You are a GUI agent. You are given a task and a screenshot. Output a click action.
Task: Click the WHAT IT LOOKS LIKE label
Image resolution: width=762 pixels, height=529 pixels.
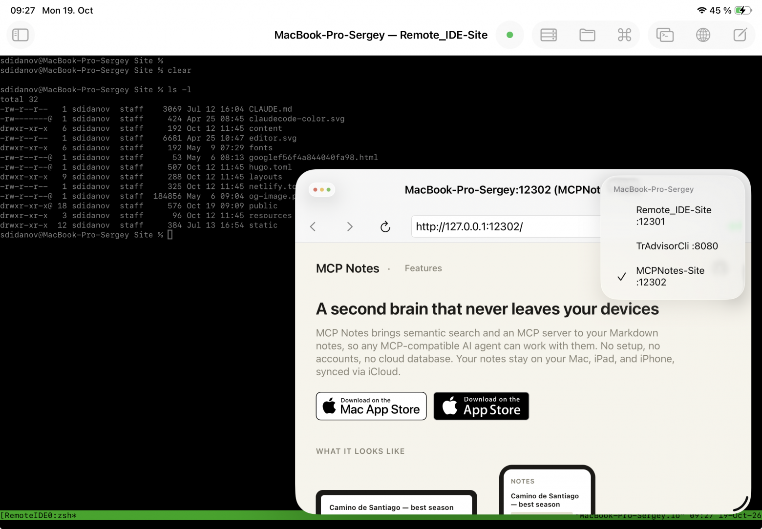[x=360, y=451]
